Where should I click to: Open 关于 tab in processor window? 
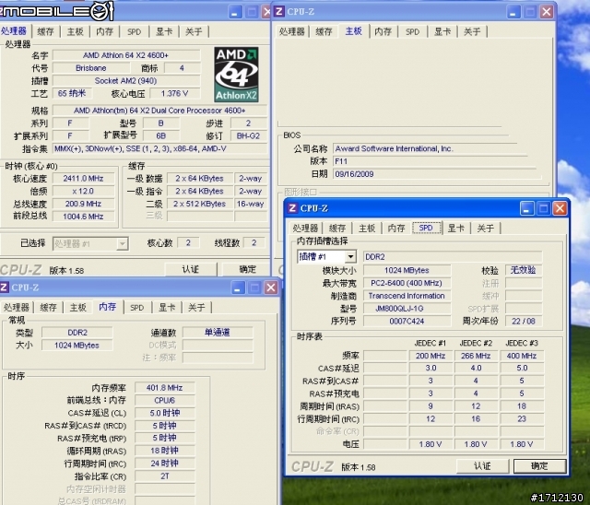point(194,31)
